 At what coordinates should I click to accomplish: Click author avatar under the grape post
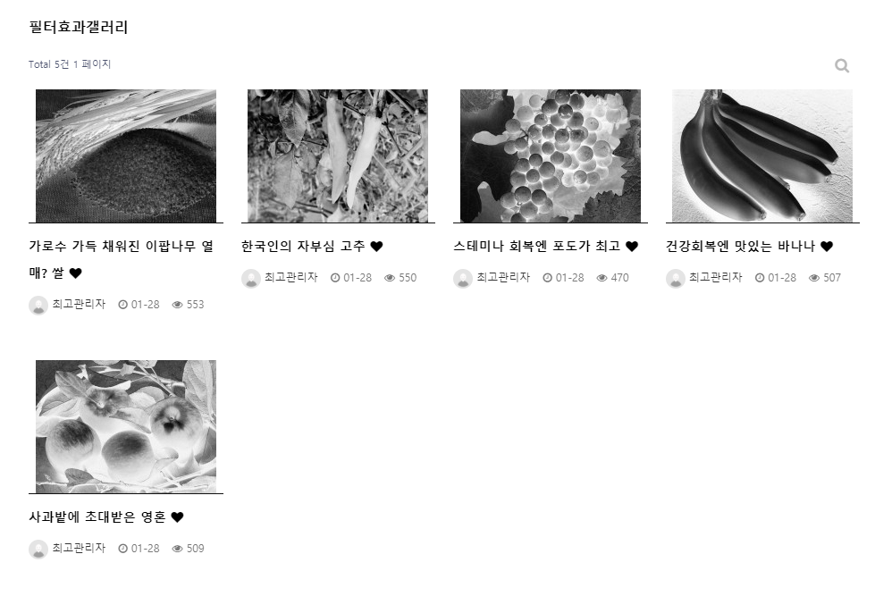pos(463,278)
